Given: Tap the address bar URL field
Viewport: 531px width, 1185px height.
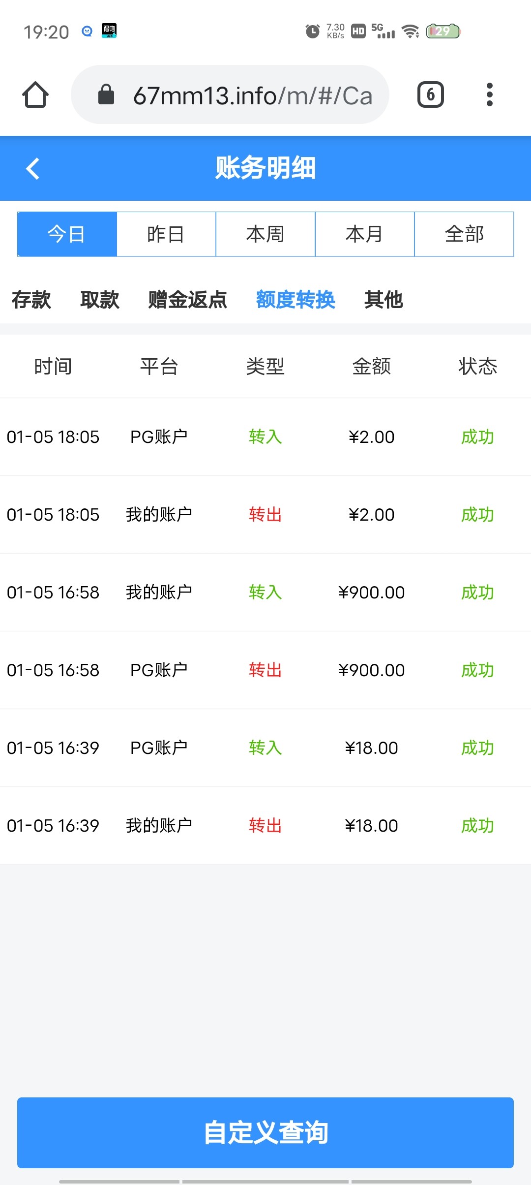Looking at the screenshot, I should coord(252,95).
